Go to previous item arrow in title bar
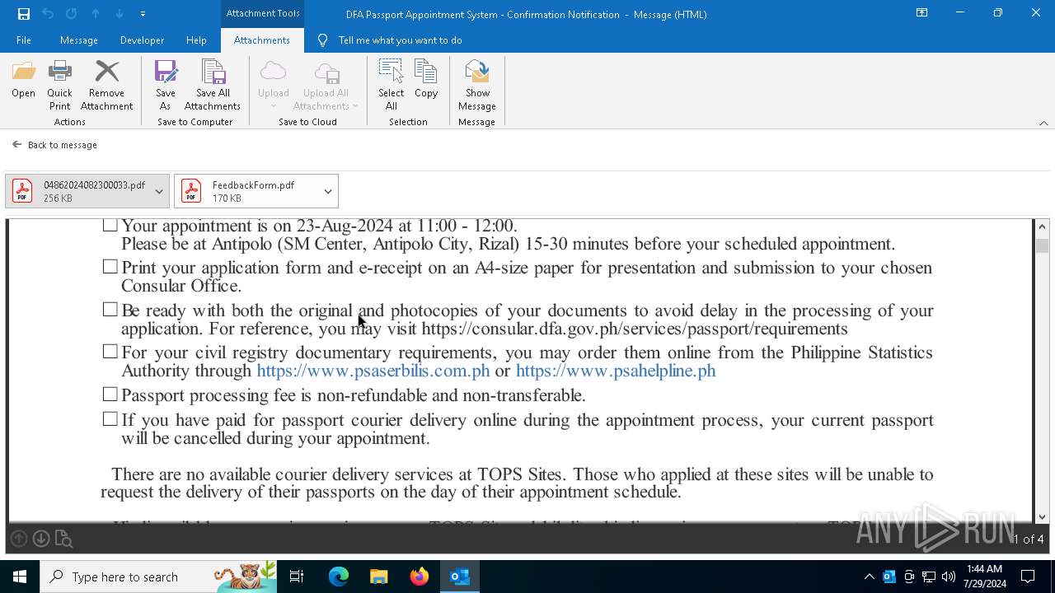Viewport: 1055px width, 593px height. click(x=96, y=14)
